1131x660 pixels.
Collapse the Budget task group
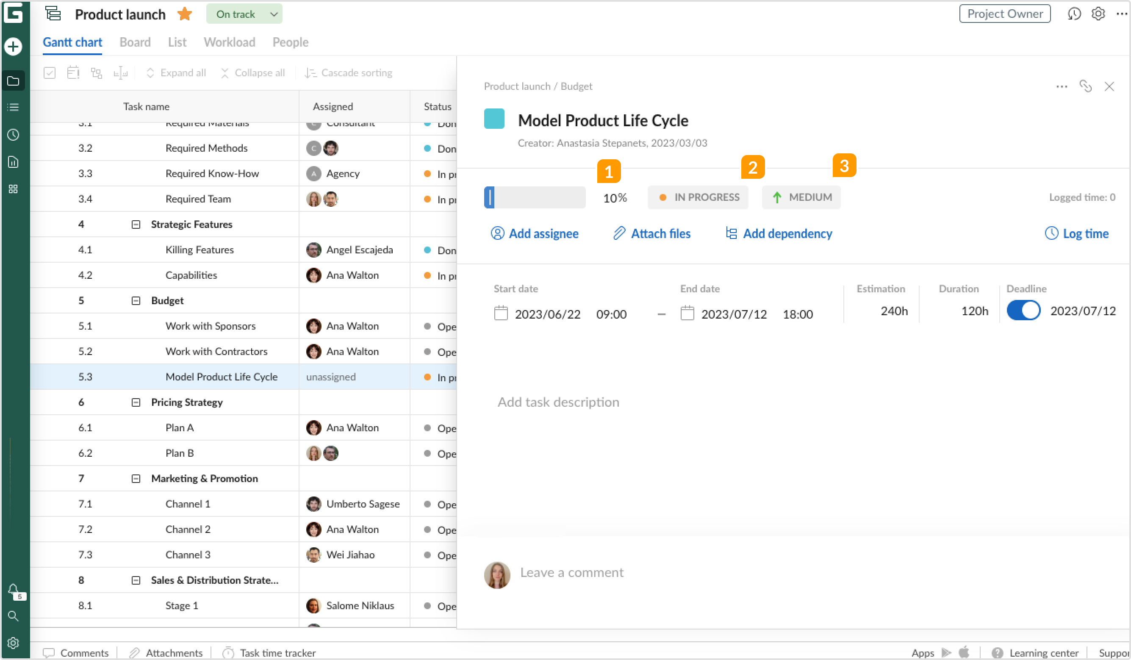click(x=136, y=300)
